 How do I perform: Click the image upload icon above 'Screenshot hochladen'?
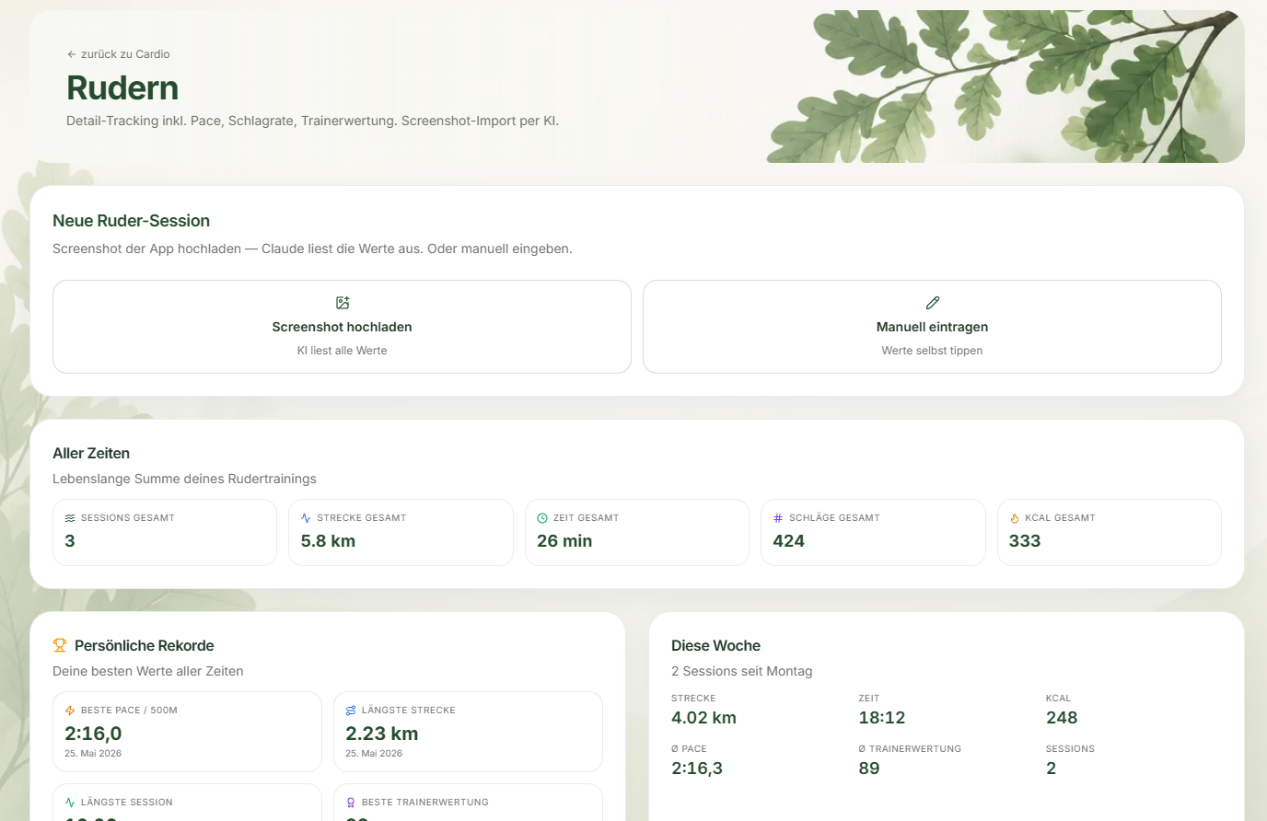pos(343,303)
